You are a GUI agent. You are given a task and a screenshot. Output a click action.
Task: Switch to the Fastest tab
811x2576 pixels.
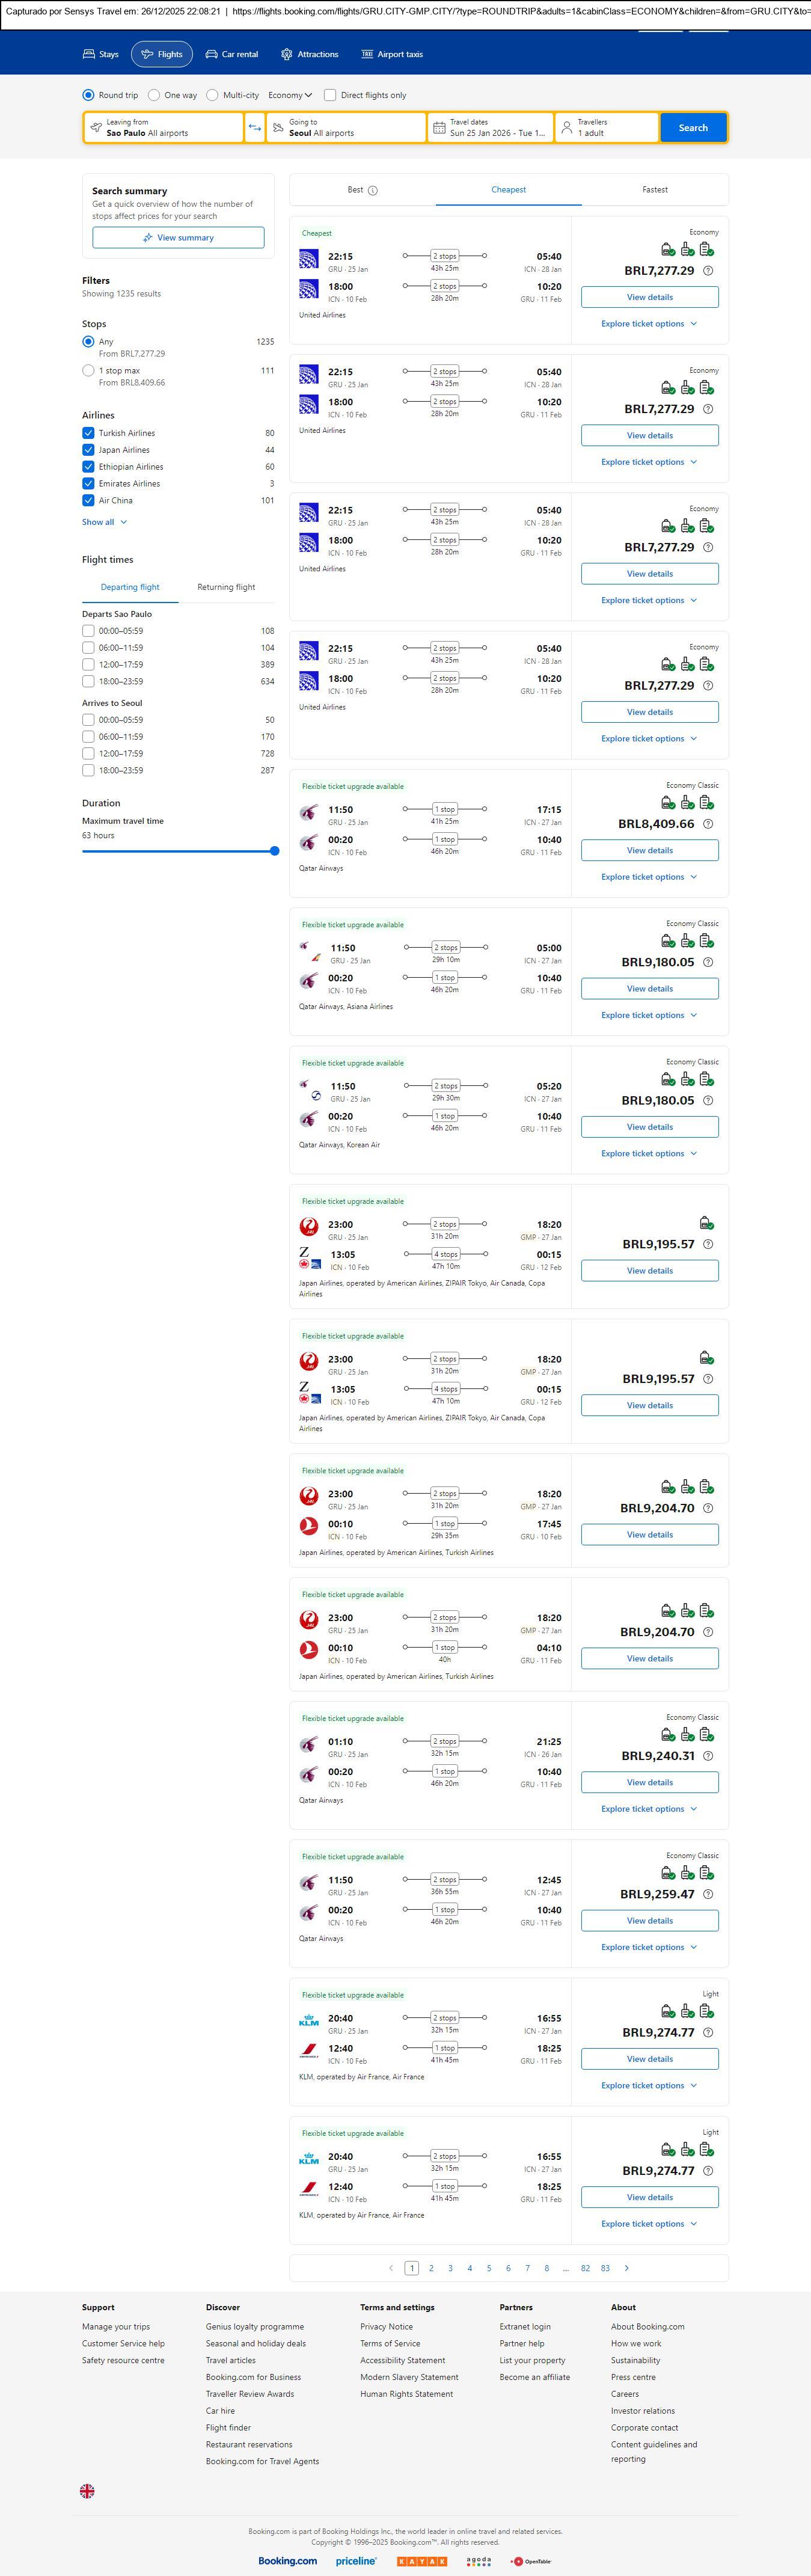[655, 189]
